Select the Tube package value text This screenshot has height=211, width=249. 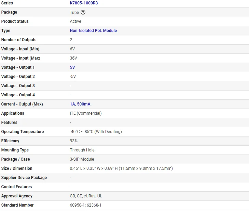click(x=74, y=12)
